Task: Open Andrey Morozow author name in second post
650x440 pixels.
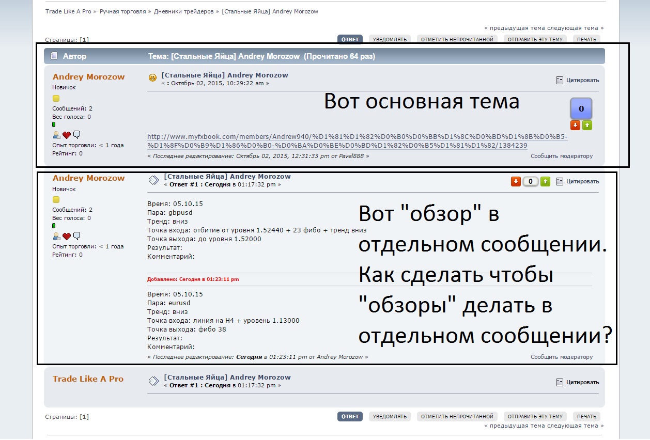Action: [89, 178]
